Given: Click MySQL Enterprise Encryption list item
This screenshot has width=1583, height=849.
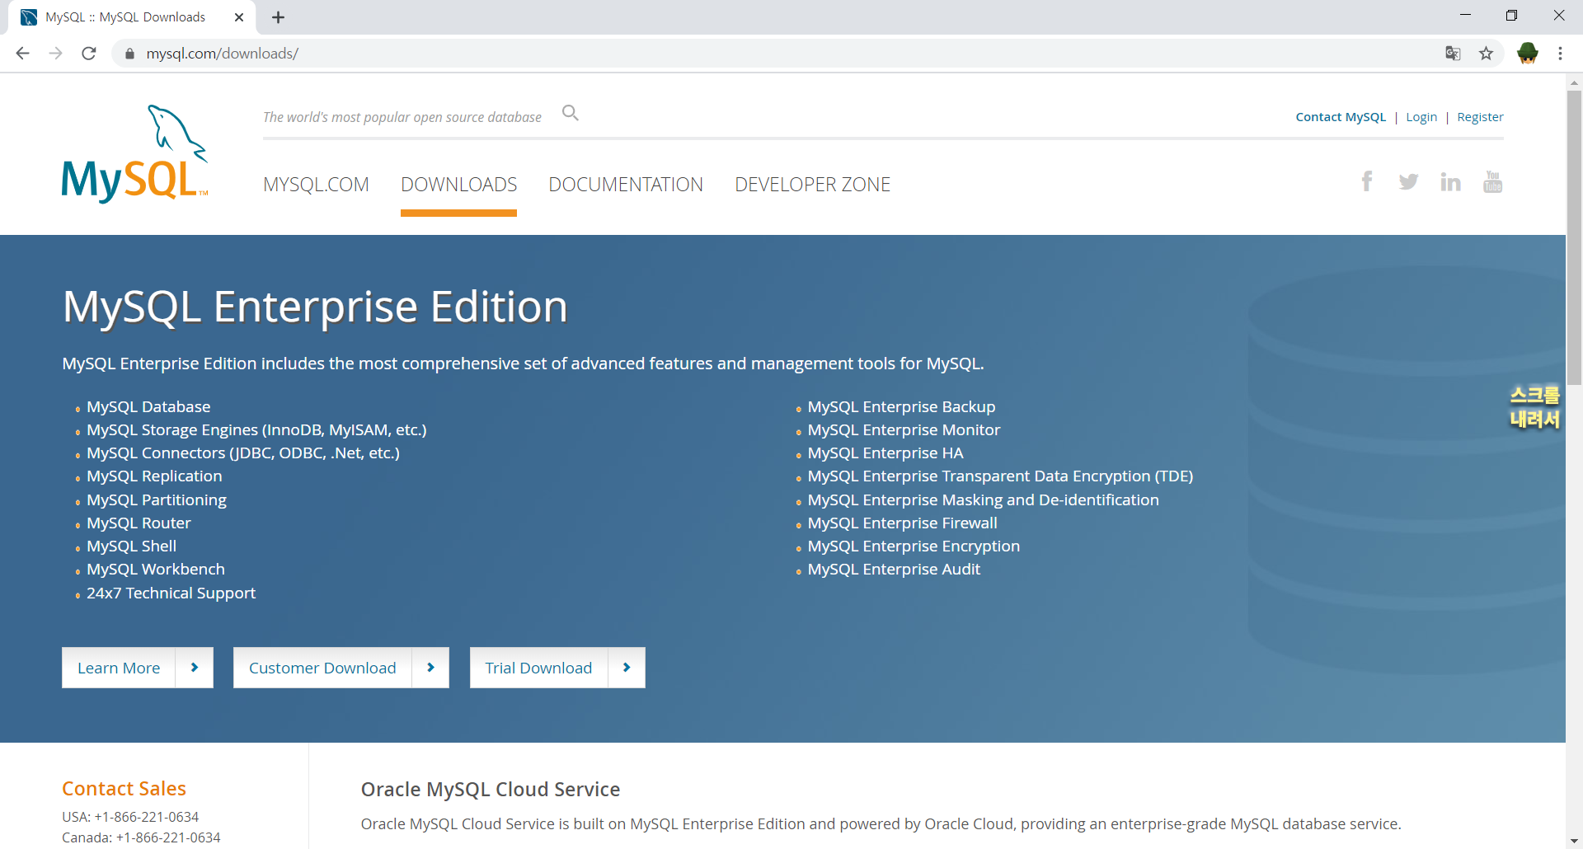Looking at the screenshot, I should tap(914, 546).
